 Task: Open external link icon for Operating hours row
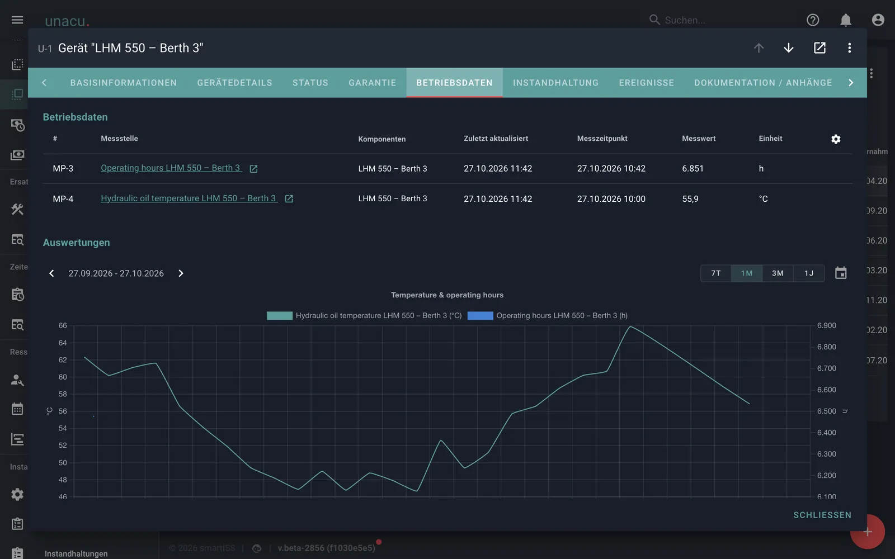(x=253, y=169)
